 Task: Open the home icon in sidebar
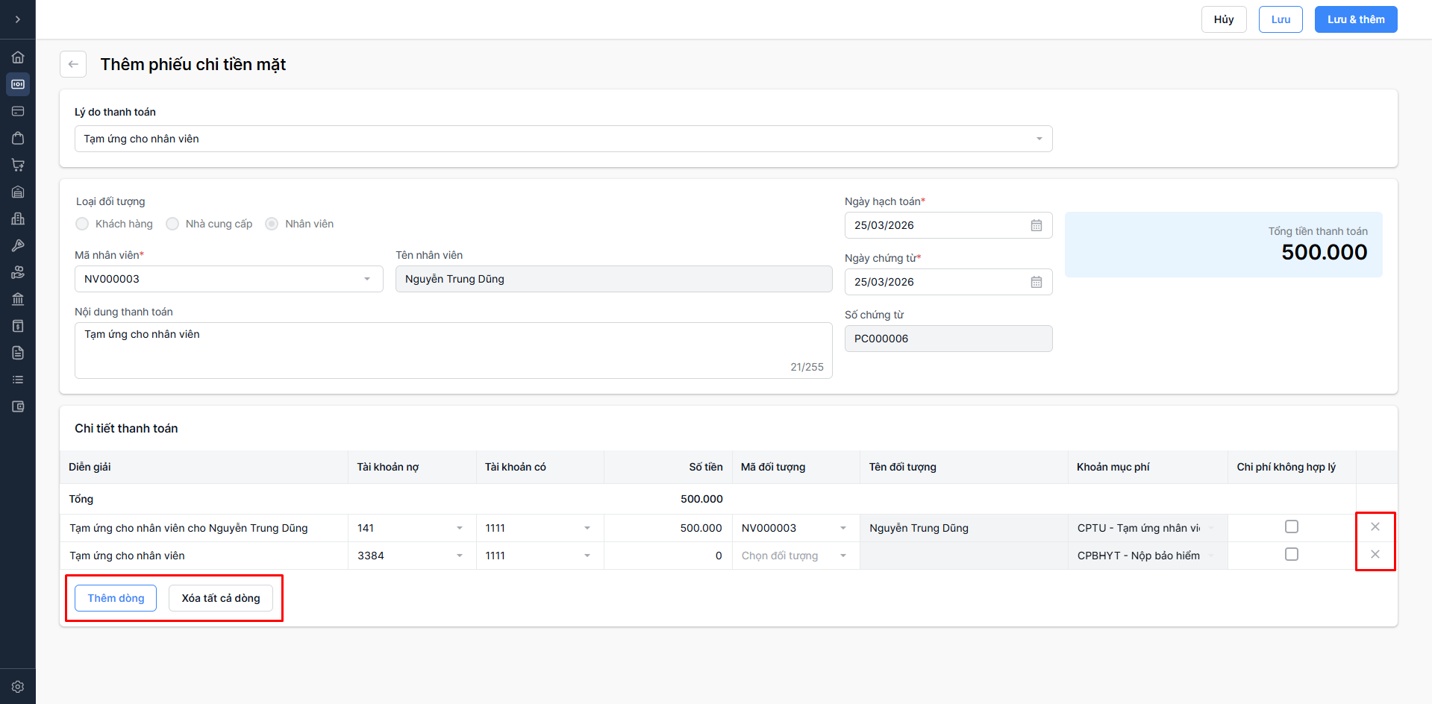click(18, 57)
